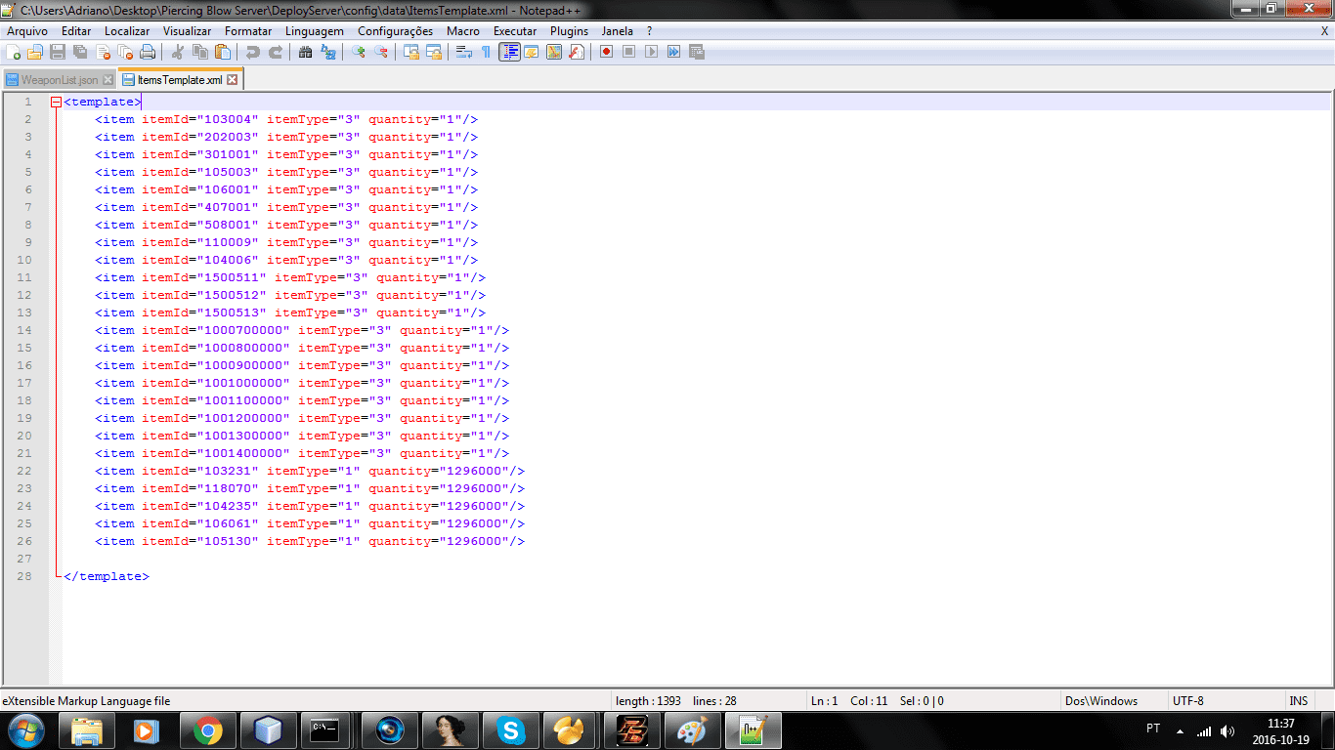
Task: Click the Replace toolbar icon
Action: click(x=328, y=52)
